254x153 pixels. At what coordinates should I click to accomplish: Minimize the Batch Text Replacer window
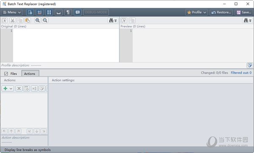(224, 4)
